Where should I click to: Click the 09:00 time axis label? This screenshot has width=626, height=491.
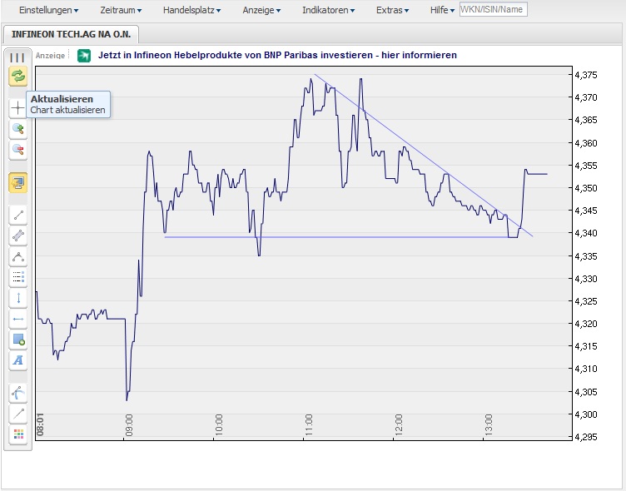point(129,425)
